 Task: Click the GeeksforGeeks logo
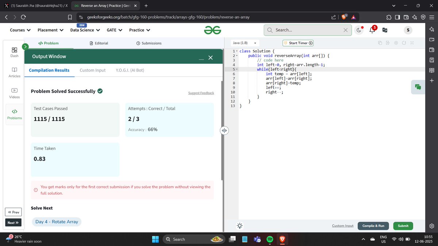[x=213, y=30]
